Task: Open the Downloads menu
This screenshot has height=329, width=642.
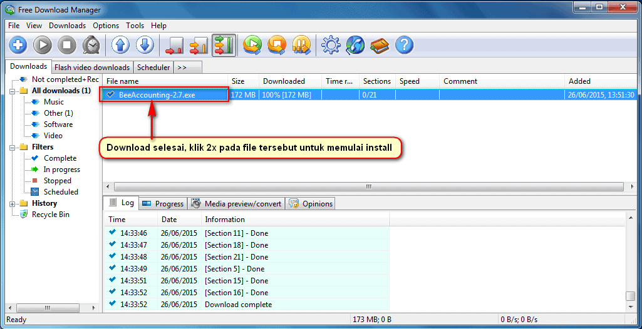Action: (x=68, y=26)
